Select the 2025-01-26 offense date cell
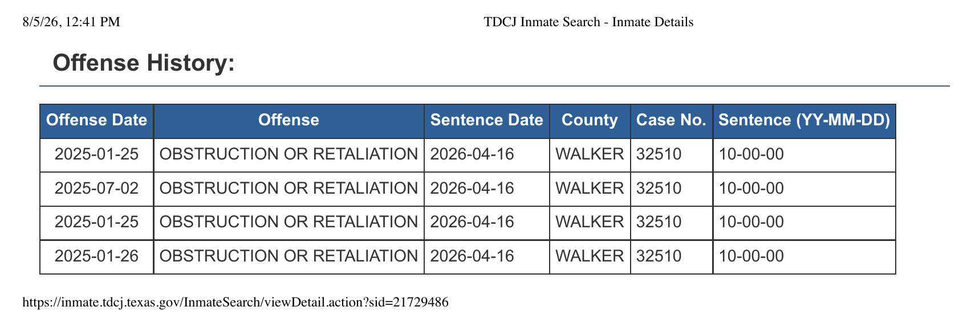Viewport: 959px width, 323px height. coord(96,256)
